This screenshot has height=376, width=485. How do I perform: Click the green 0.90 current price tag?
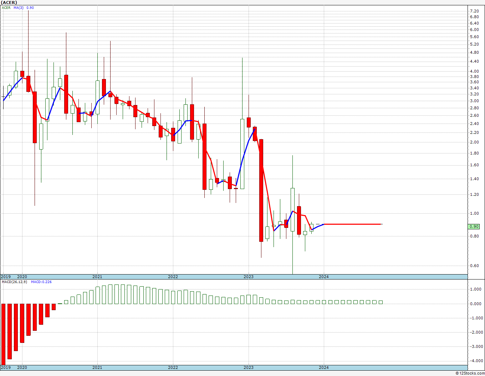pyautogui.click(x=474, y=226)
